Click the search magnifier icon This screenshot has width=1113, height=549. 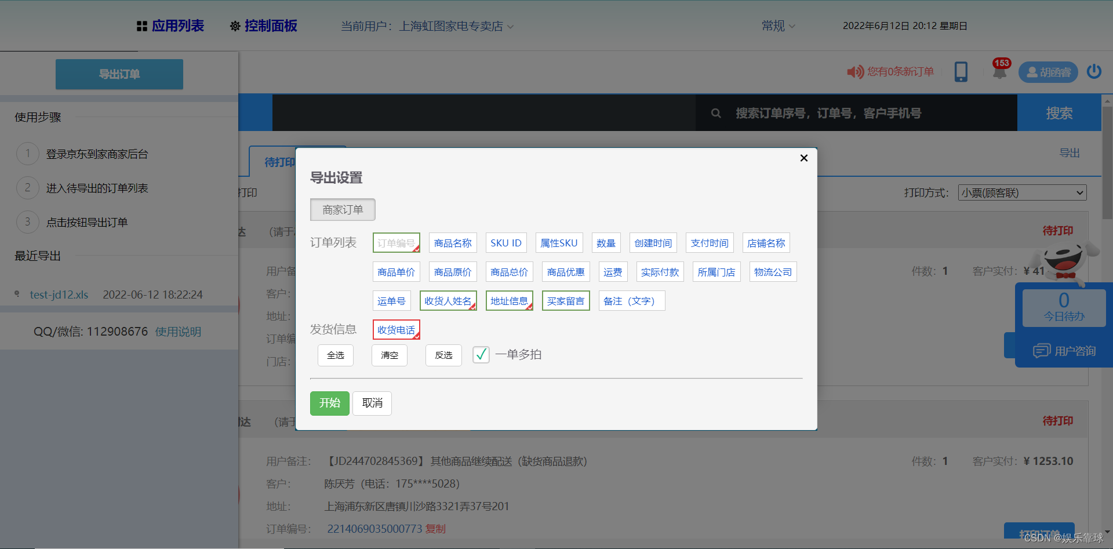tap(716, 114)
